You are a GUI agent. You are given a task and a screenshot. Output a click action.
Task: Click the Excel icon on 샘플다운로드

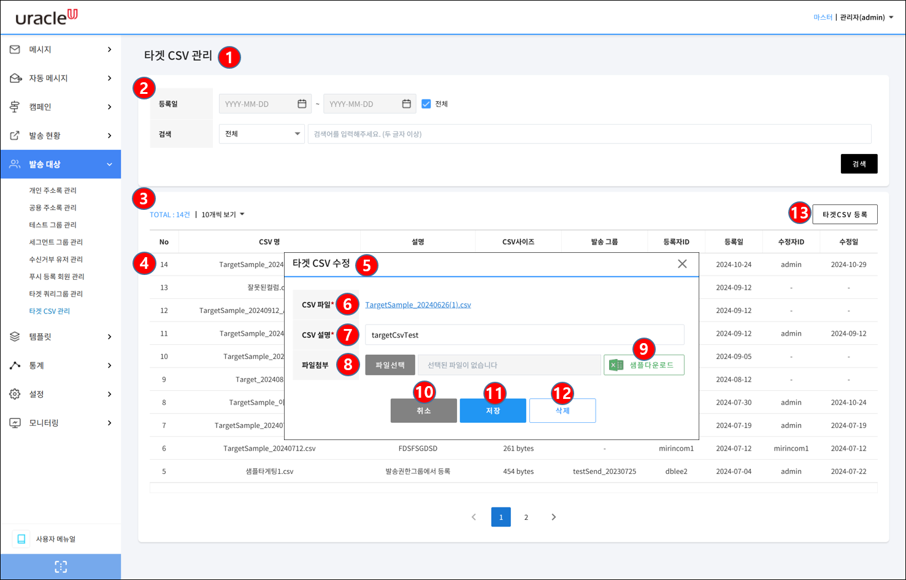pyautogui.click(x=616, y=365)
